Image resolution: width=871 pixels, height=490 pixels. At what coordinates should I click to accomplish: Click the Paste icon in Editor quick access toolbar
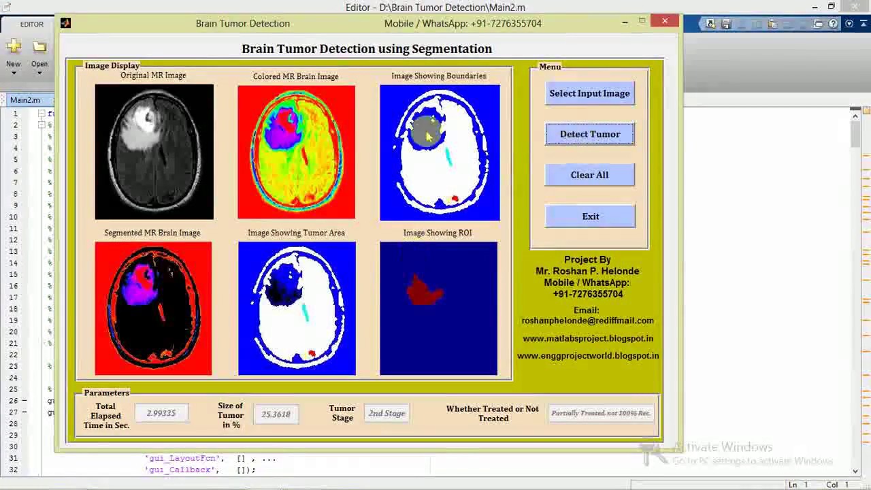click(772, 24)
